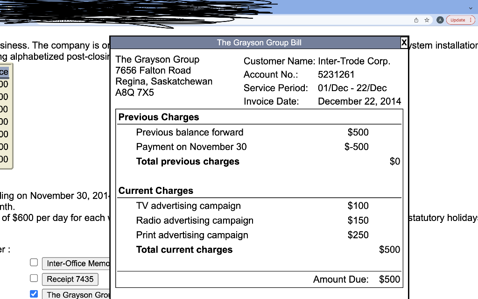This screenshot has width=478, height=299.
Task: Click the Receipt 7435 button
Action: tap(70, 279)
